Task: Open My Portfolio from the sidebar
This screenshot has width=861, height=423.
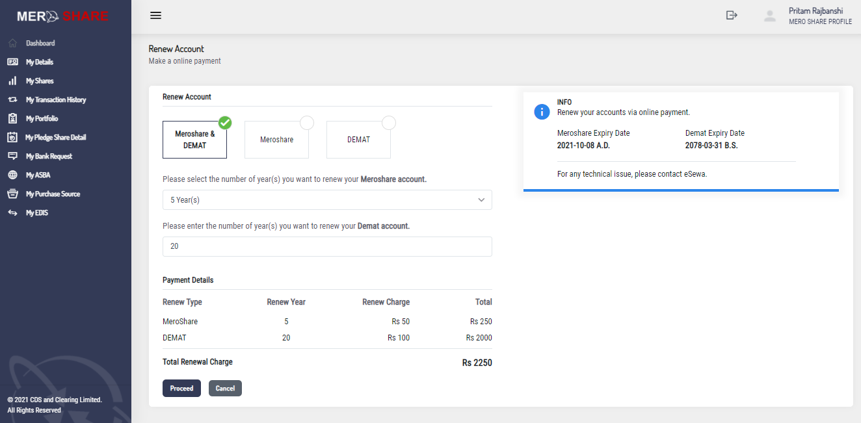Action: (x=42, y=118)
